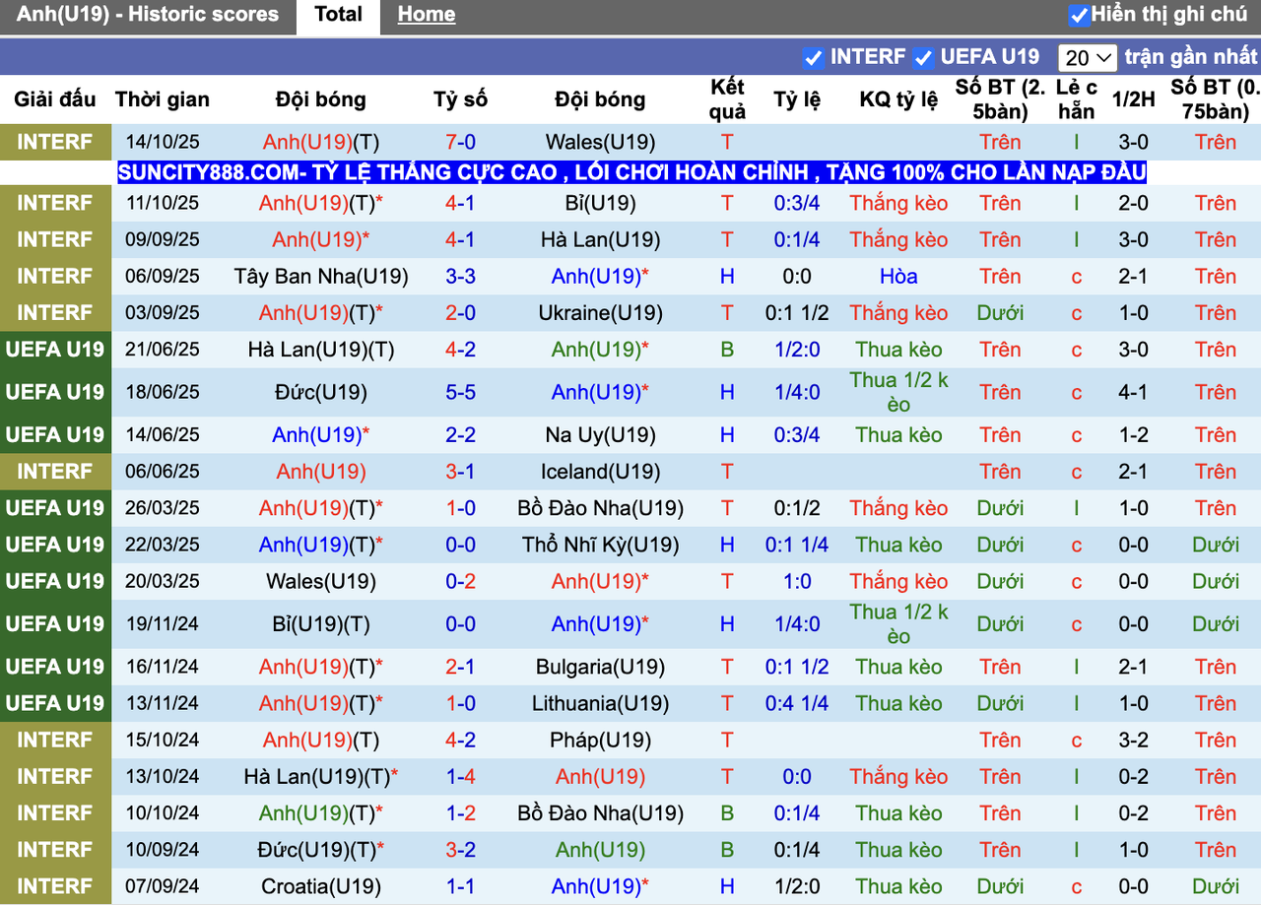Click Lithuania(U19) team name
The image size is (1261, 905).
click(600, 704)
